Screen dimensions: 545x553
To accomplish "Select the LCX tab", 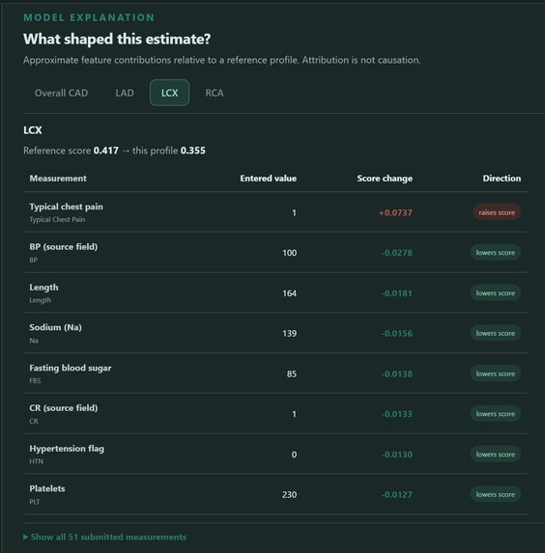I will point(169,93).
